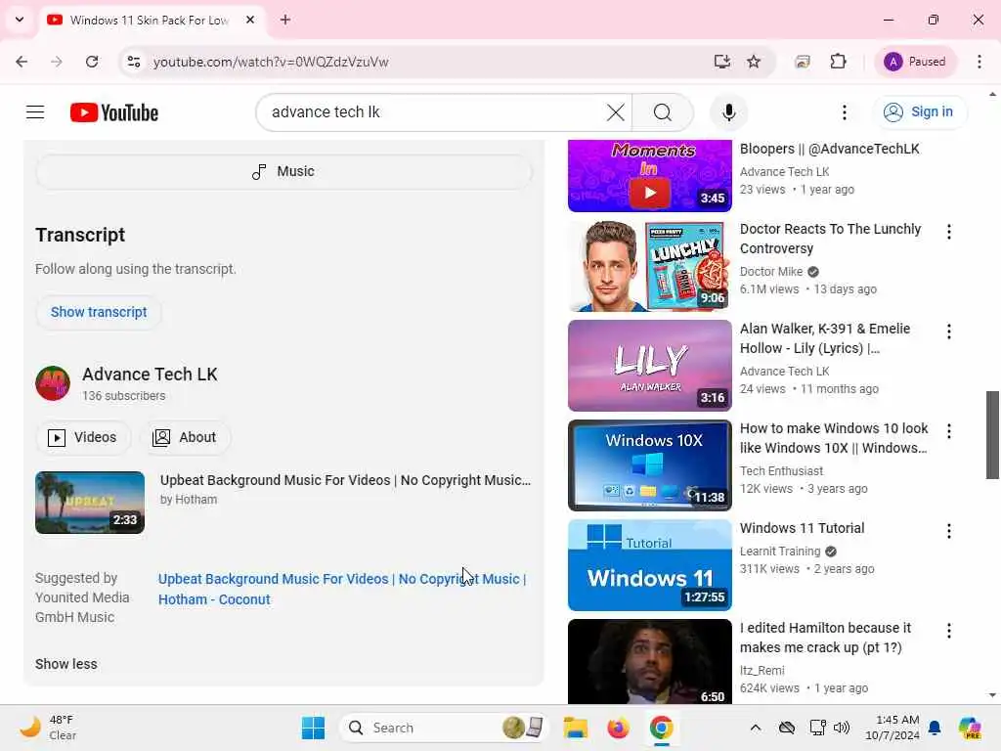Bookmark this page with star icon
The image size is (1001, 751).
coord(754,62)
